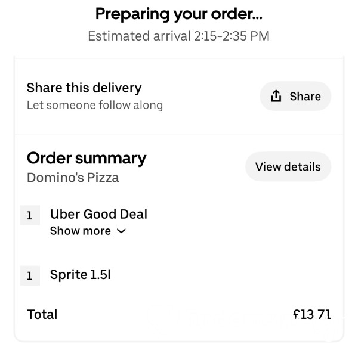Click the £13.71 total amount

click(311, 315)
